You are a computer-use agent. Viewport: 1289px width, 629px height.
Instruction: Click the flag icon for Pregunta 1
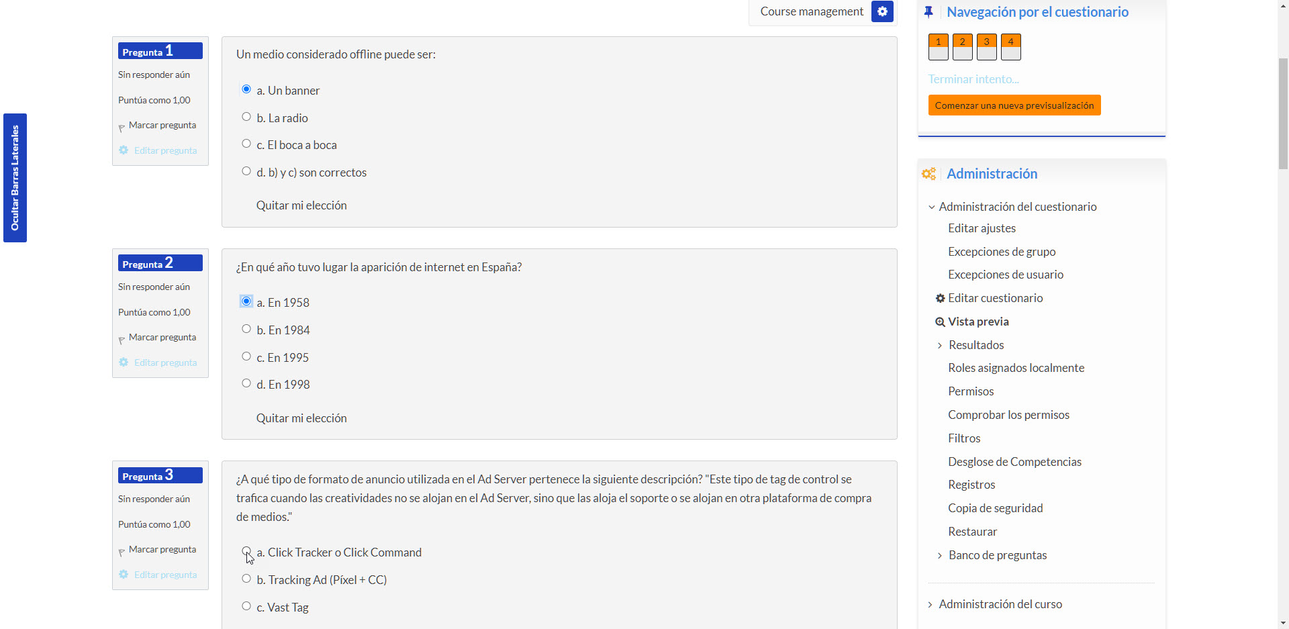[122, 127]
